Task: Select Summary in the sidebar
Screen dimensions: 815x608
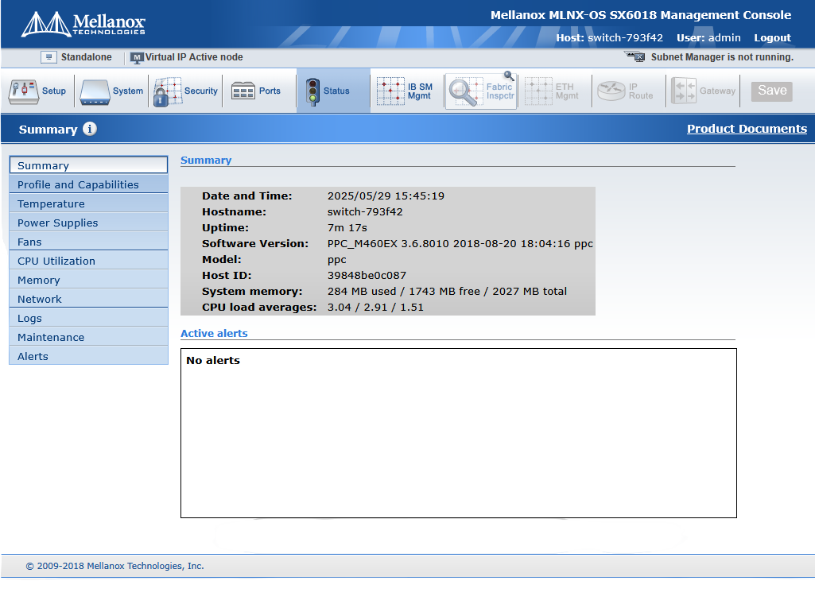Action: coord(88,165)
